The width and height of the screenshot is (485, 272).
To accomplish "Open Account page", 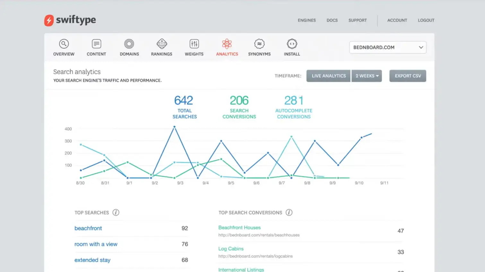I will (397, 20).
